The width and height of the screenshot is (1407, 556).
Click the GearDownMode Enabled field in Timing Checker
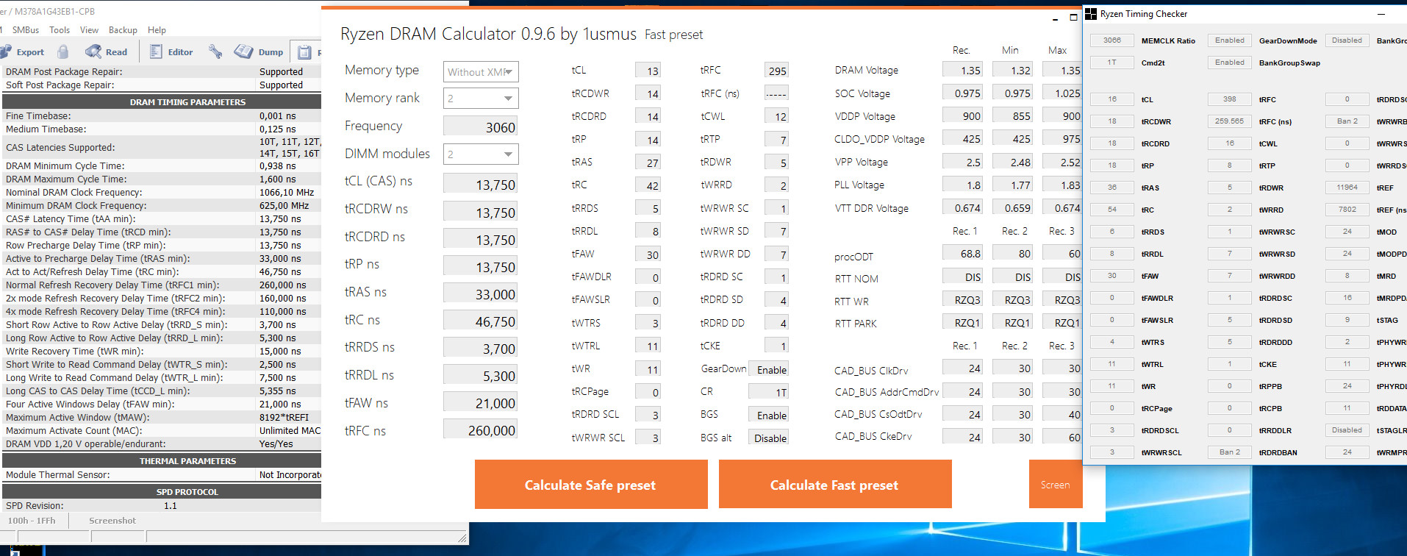pos(1230,40)
